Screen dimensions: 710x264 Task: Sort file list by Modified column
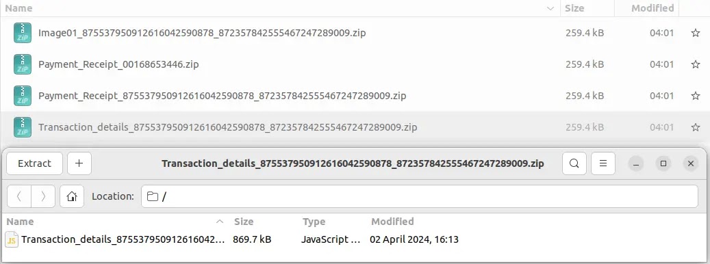click(652, 8)
